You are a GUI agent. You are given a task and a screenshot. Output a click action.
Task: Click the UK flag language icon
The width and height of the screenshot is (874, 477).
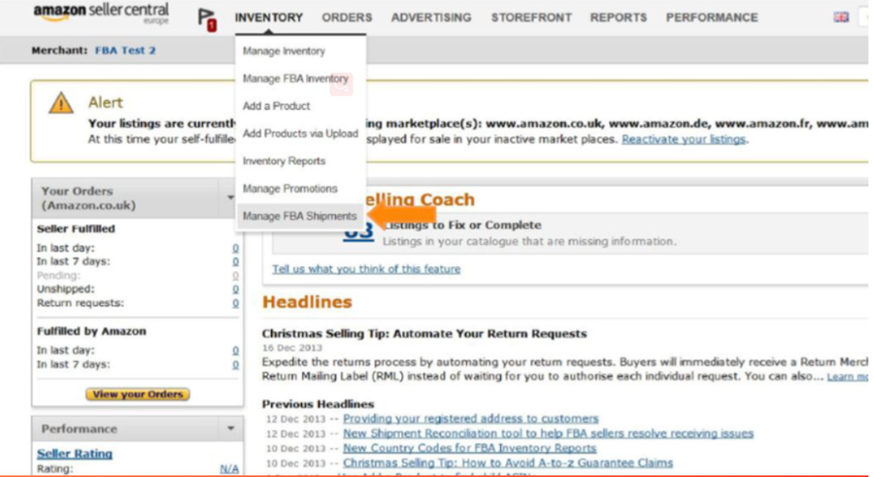pyautogui.click(x=841, y=17)
